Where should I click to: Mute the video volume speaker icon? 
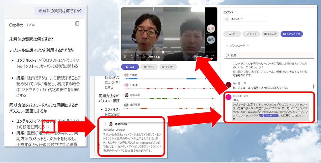coord(143,57)
